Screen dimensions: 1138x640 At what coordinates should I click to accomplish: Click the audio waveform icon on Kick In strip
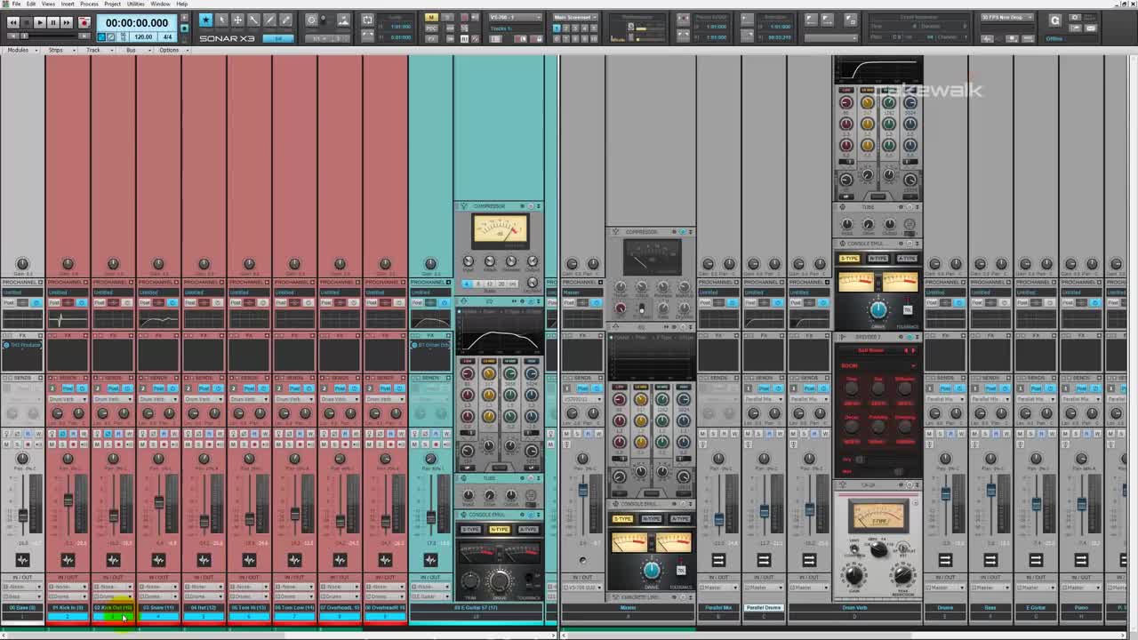click(x=68, y=560)
